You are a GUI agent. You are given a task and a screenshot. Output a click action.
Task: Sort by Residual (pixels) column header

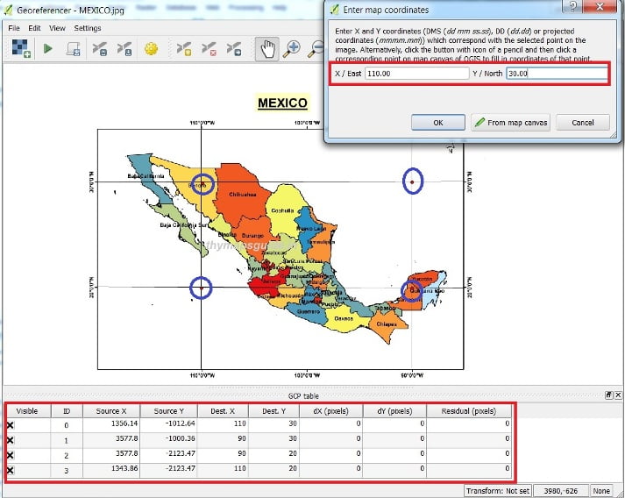(x=469, y=411)
